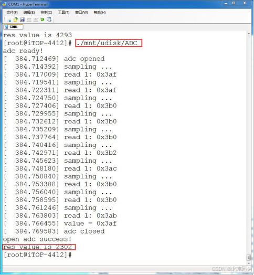This screenshot has height=275, width=254.
Task: Close the HyperTerminal window
Action: (245, 3)
